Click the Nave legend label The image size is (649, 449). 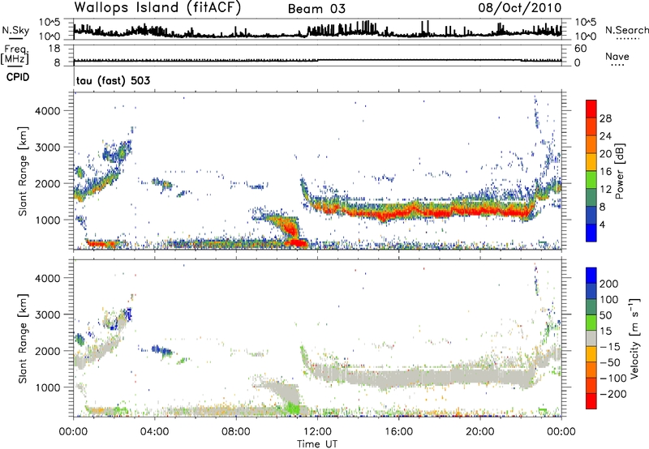point(617,57)
